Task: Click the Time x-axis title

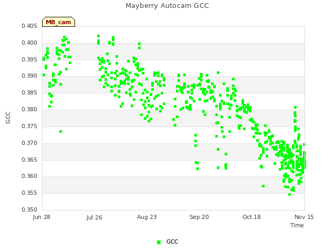Action: tap(297, 225)
